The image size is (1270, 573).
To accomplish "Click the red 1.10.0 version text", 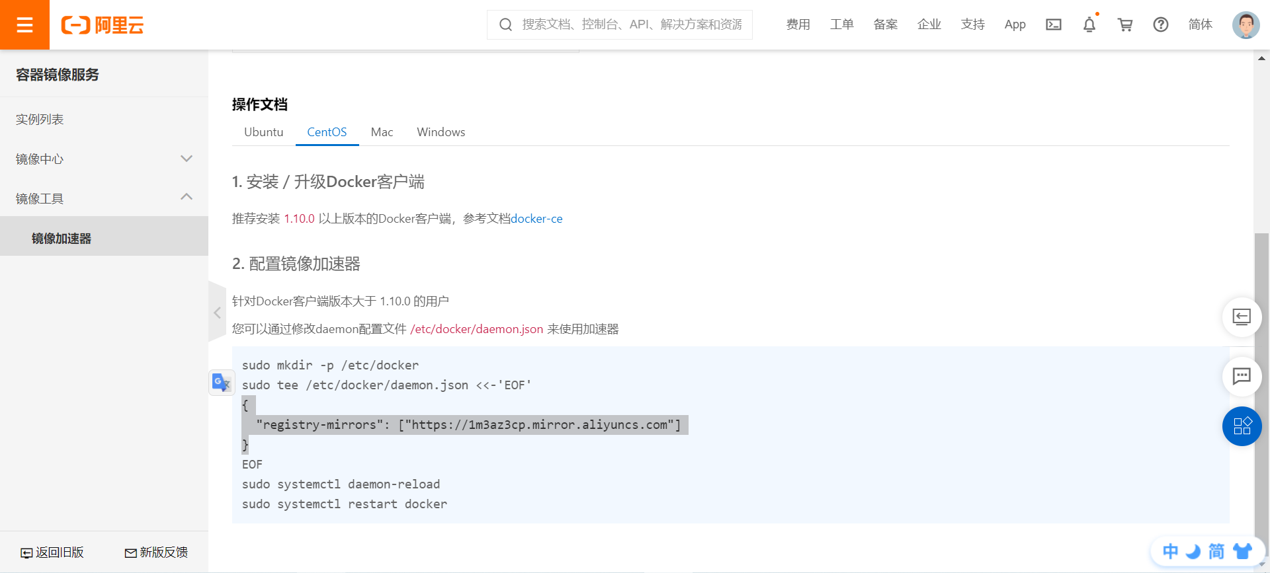I will coord(299,219).
